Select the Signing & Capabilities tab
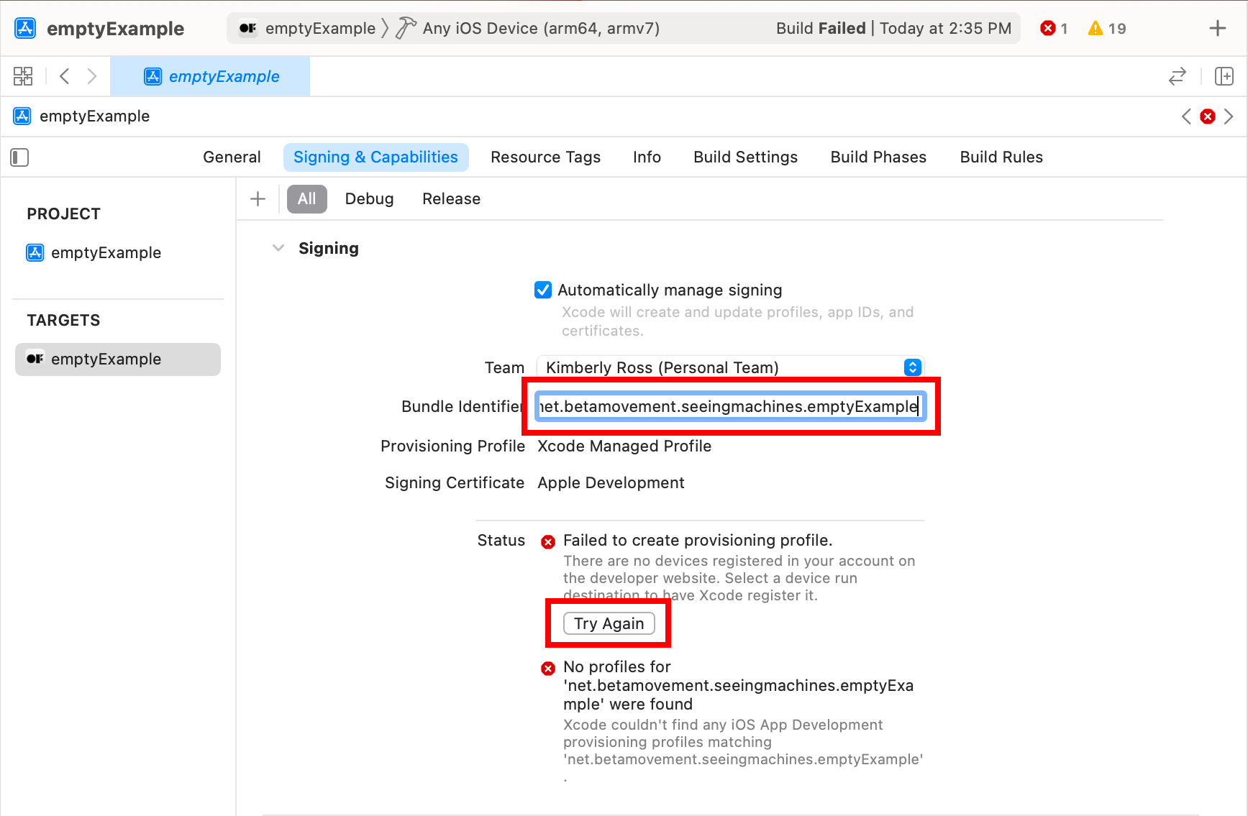1248x816 pixels. (x=375, y=157)
